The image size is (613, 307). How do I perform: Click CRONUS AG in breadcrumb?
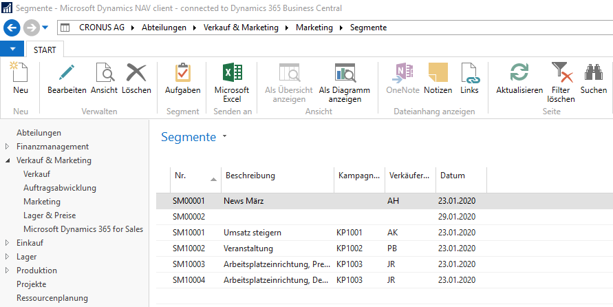[103, 28]
